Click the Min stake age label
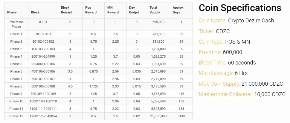The height and width of the screenshot is (123, 290). (x=216, y=73)
